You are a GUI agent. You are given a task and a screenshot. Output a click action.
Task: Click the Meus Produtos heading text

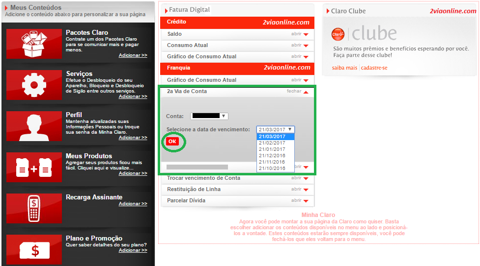pos(89,156)
